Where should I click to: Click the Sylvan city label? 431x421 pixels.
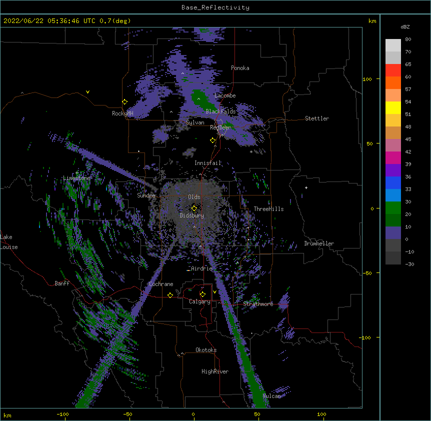click(x=195, y=122)
